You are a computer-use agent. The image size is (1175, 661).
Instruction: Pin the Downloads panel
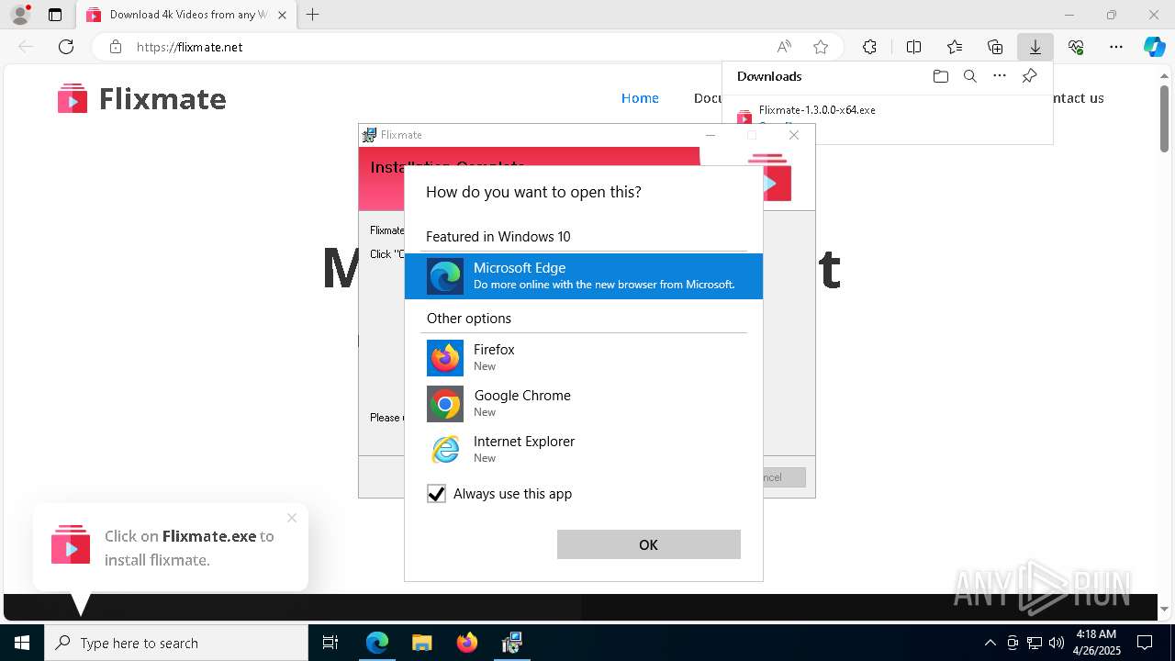[x=1029, y=76]
